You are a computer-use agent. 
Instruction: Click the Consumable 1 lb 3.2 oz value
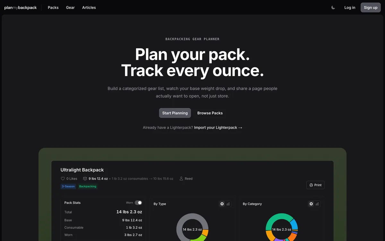coord(134,228)
